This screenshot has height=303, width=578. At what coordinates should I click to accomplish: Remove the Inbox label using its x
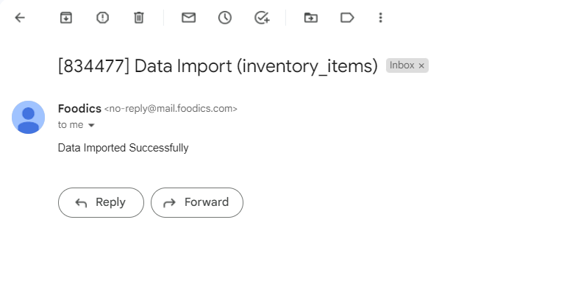coord(421,66)
